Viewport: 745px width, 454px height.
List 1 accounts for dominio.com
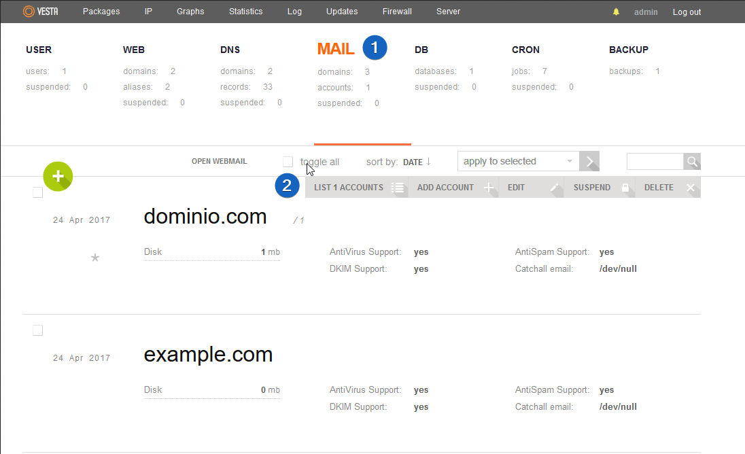coord(349,188)
